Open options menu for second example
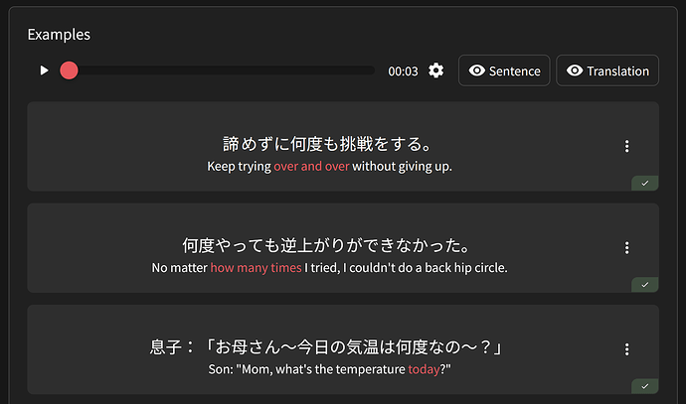 pyautogui.click(x=626, y=248)
